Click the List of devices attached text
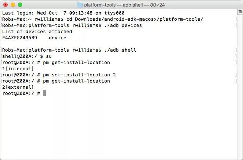This screenshot has height=160, width=243. [37, 32]
